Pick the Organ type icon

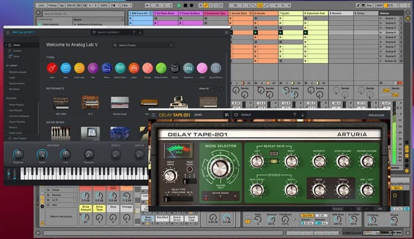[134, 68]
